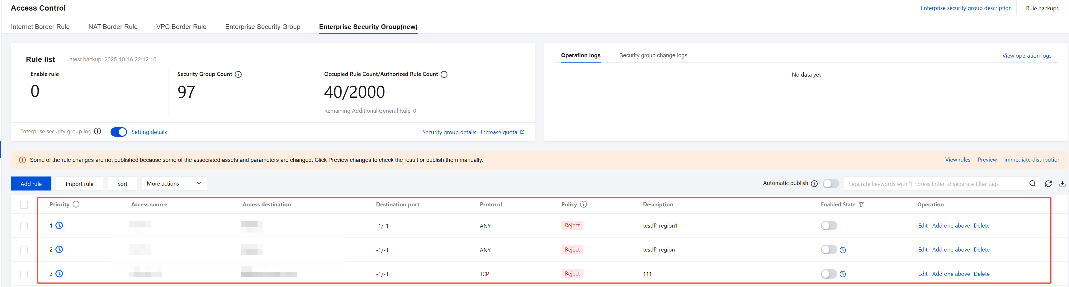
Task: Open the Security group change logs tab
Action: [x=653, y=55]
